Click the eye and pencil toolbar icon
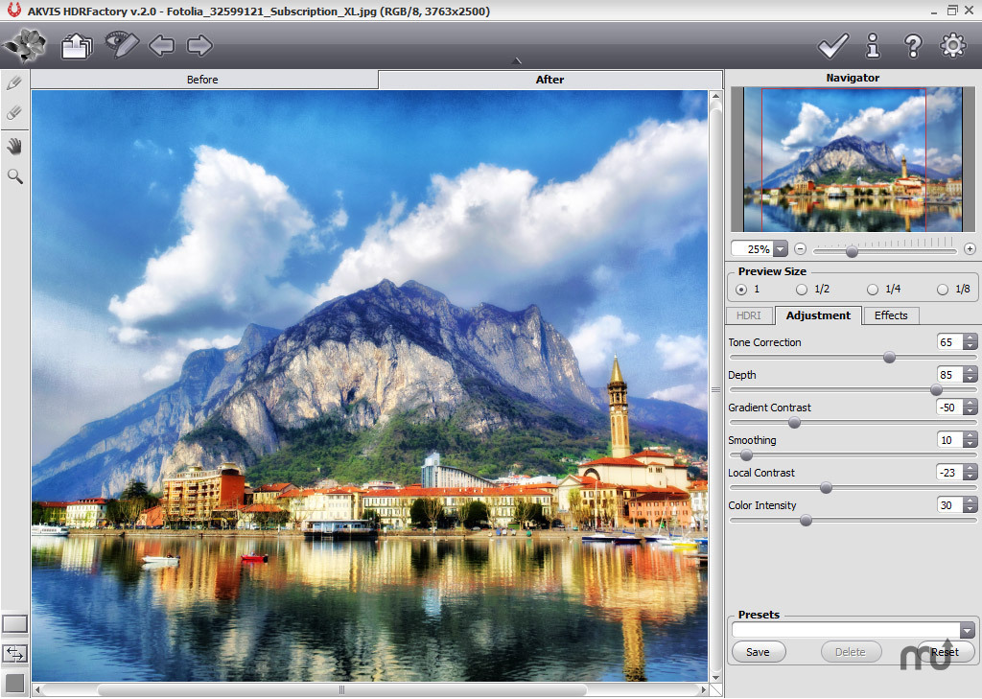The width and height of the screenshot is (982, 699). point(122,45)
